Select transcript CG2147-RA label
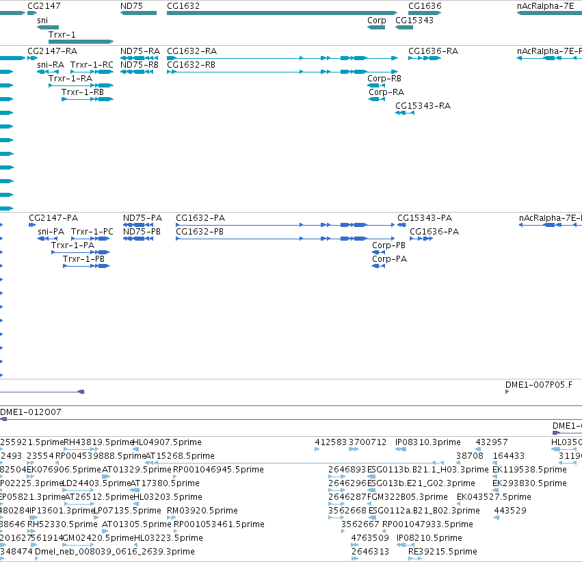582x562 pixels. (x=53, y=51)
